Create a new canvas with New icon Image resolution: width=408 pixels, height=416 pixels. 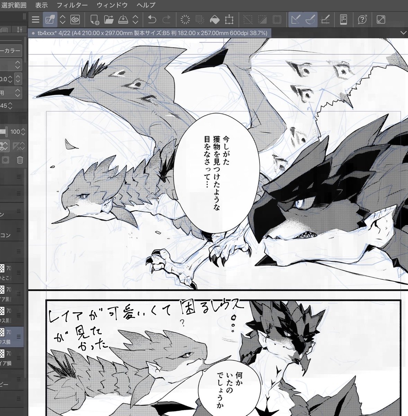95,19
